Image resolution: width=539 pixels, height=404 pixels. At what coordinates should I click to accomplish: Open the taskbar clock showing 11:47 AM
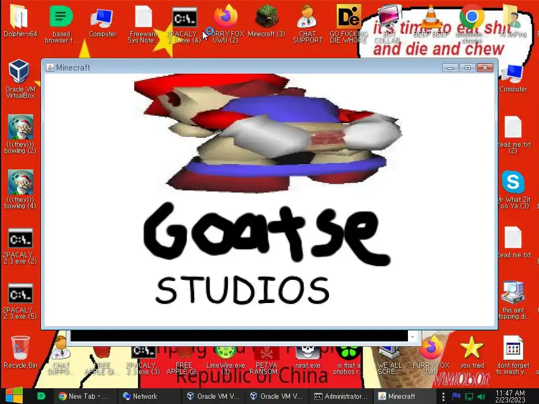point(510,396)
